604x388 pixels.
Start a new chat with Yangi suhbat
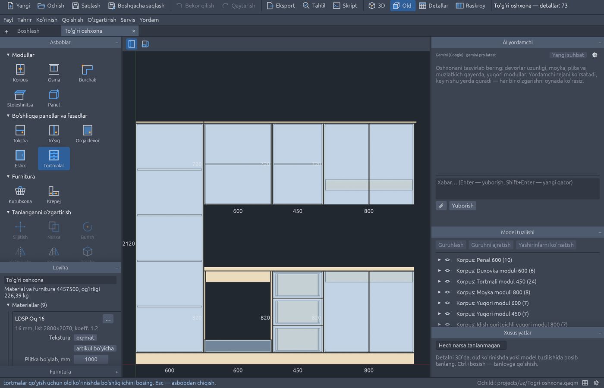click(x=568, y=55)
